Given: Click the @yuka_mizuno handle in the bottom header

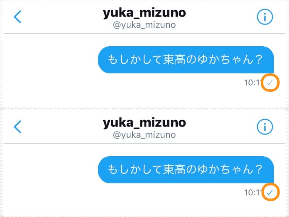Looking at the screenshot, I should point(144,135).
